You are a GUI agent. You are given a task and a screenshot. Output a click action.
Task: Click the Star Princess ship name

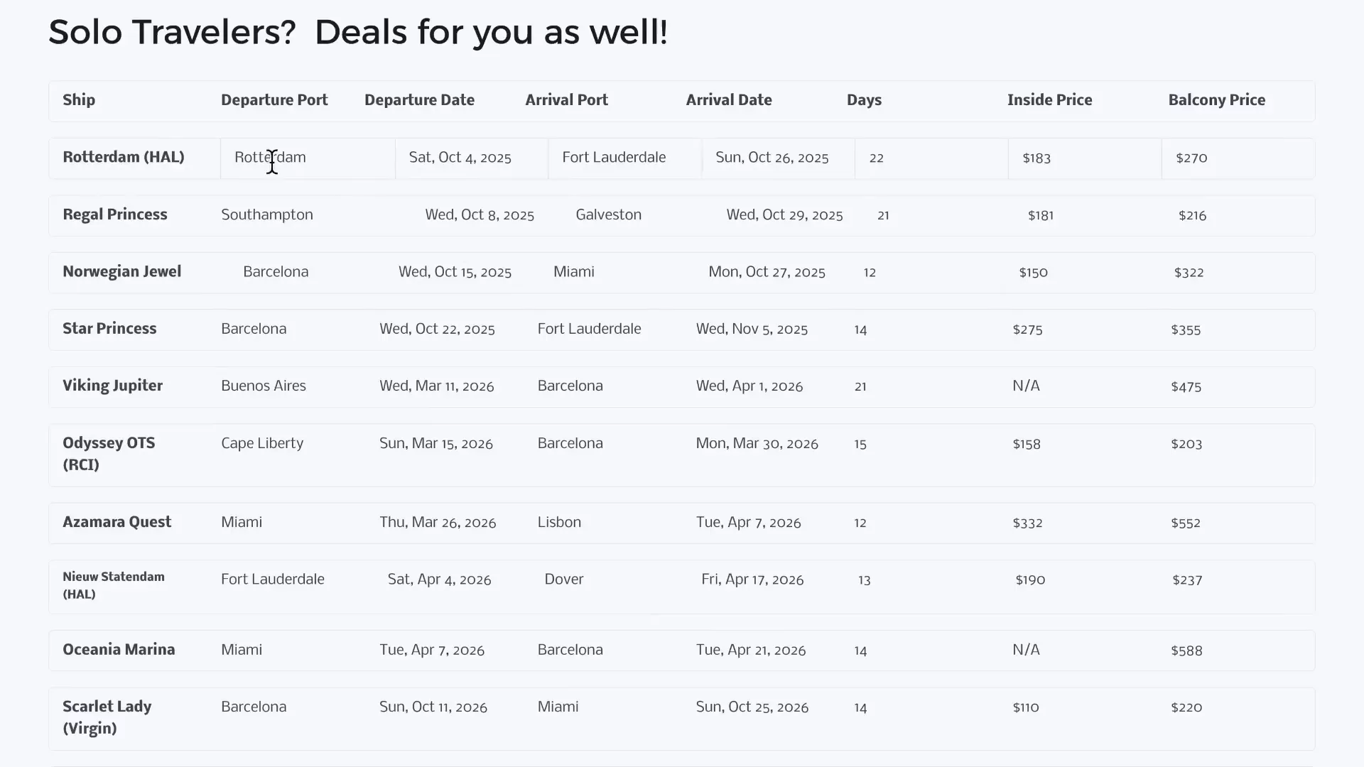(x=109, y=329)
